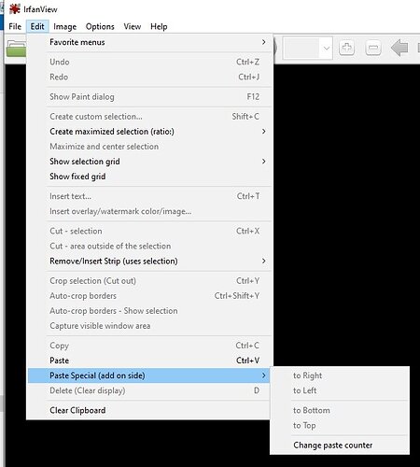The width and height of the screenshot is (420, 467).
Task: Click Auto-crop borders - Show selection entry
Action: pos(150,311)
